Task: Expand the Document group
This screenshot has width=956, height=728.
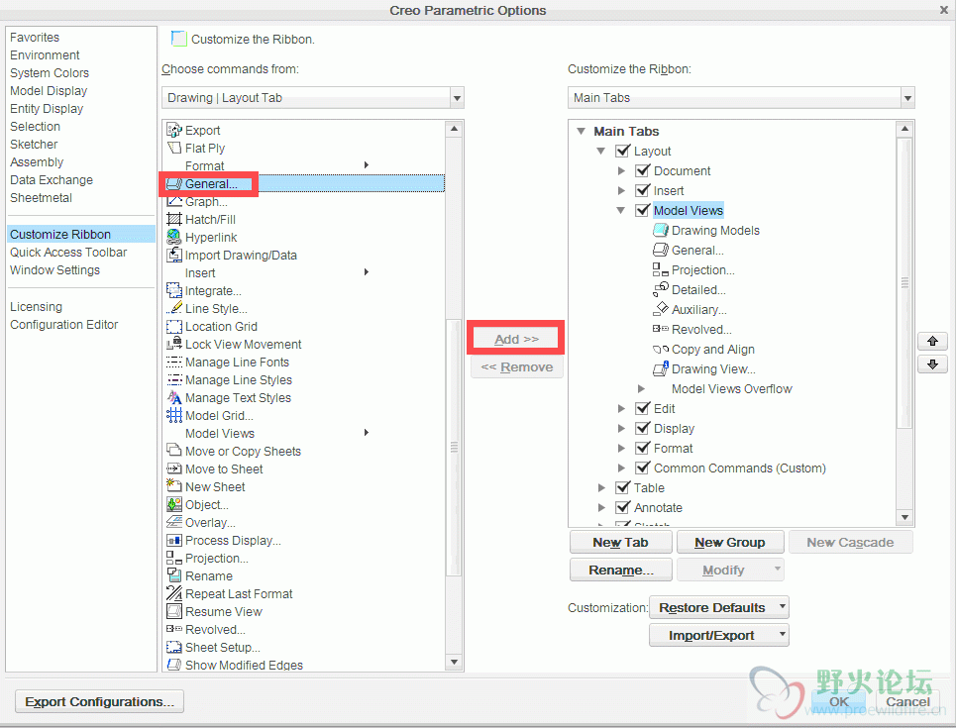Action: [x=621, y=170]
